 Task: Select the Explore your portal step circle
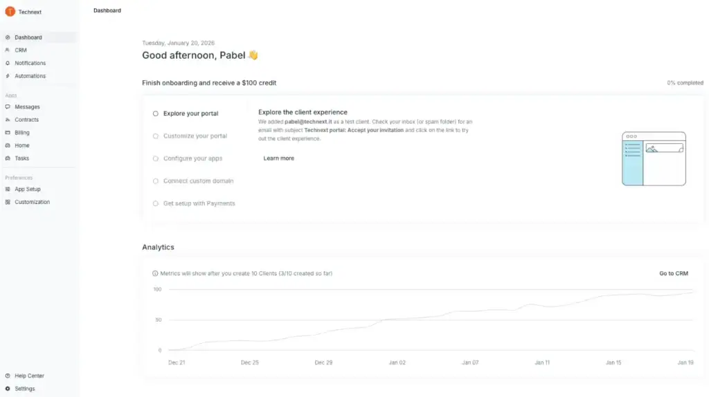pos(156,113)
